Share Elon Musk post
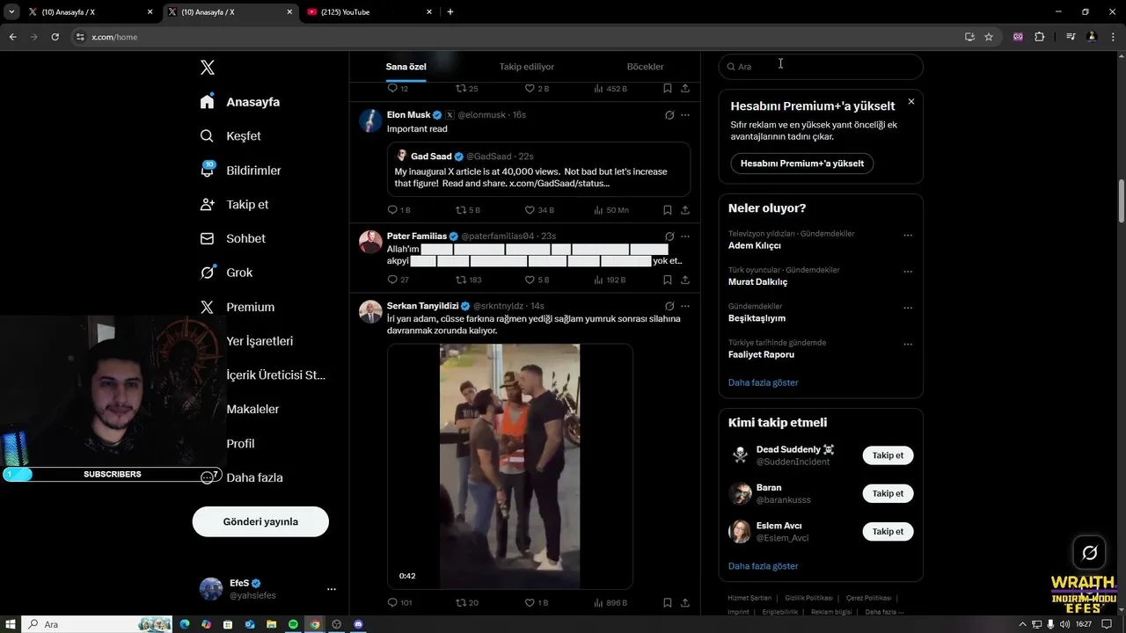1126x633 pixels. point(685,210)
